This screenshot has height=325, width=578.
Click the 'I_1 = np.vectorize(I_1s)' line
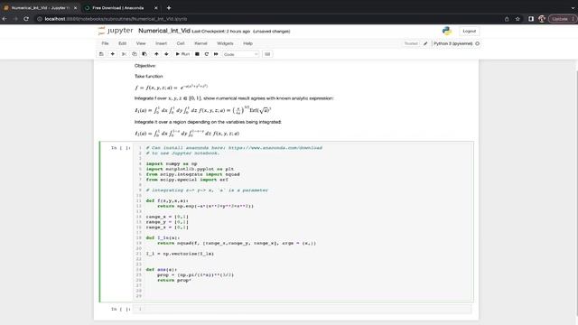tap(180, 254)
